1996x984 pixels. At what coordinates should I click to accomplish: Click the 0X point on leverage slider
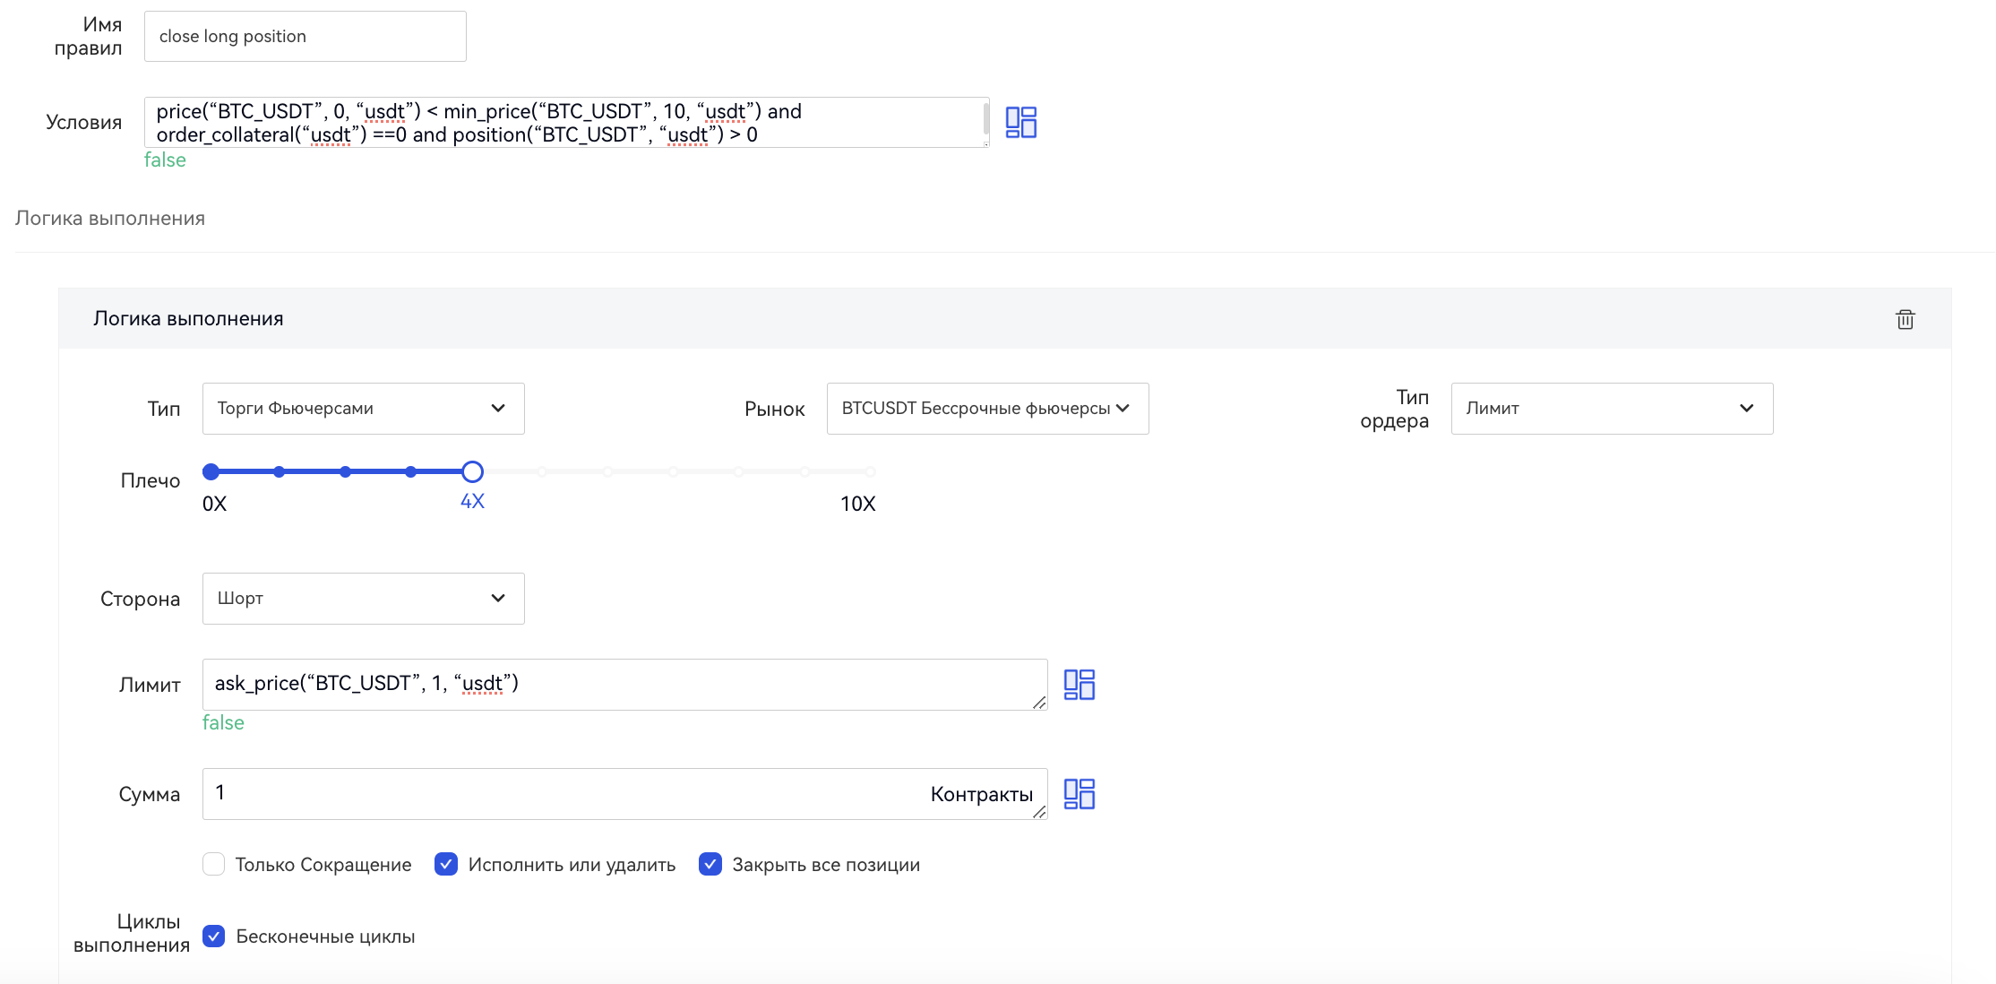(211, 471)
